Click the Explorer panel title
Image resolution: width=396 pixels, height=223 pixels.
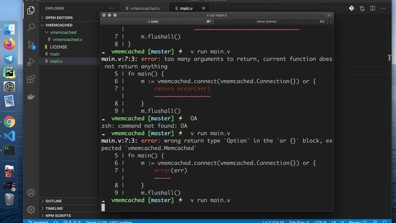55,8
